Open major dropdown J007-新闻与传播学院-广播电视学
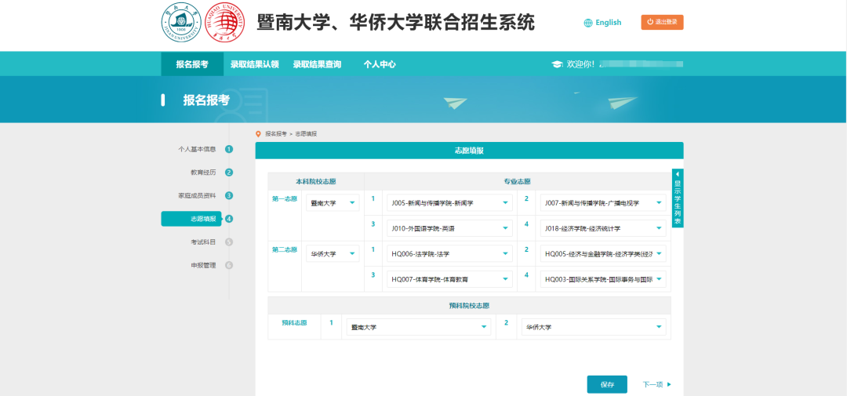The image size is (847, 396). pyautogui.click(x=603, y=202)
